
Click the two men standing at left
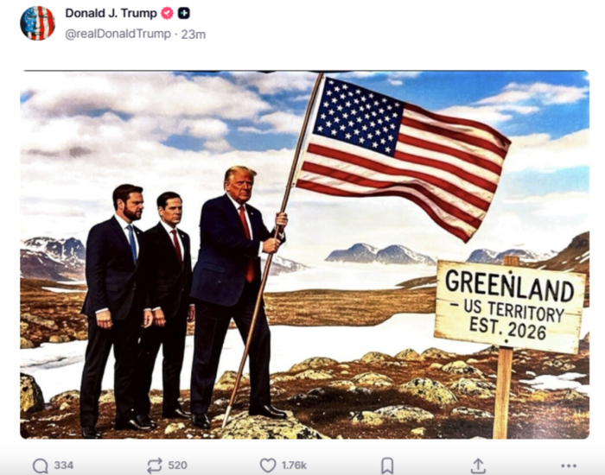coord(137,308)
